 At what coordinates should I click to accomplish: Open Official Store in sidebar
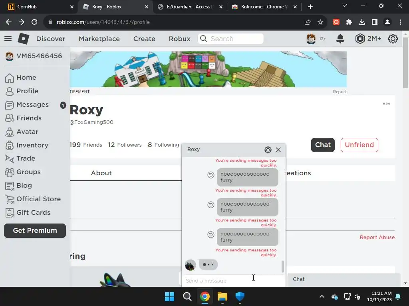point(33,199)
